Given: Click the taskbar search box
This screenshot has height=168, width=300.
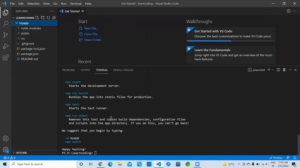Looking at the screenshot, I should tap(43, 164).
